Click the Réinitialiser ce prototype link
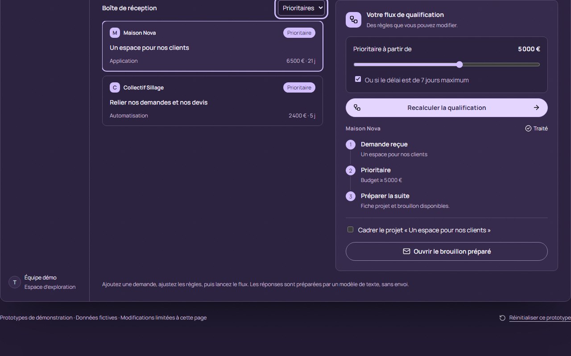The height and width of the screenshot is (356, 571). click(x=540, y=318)
